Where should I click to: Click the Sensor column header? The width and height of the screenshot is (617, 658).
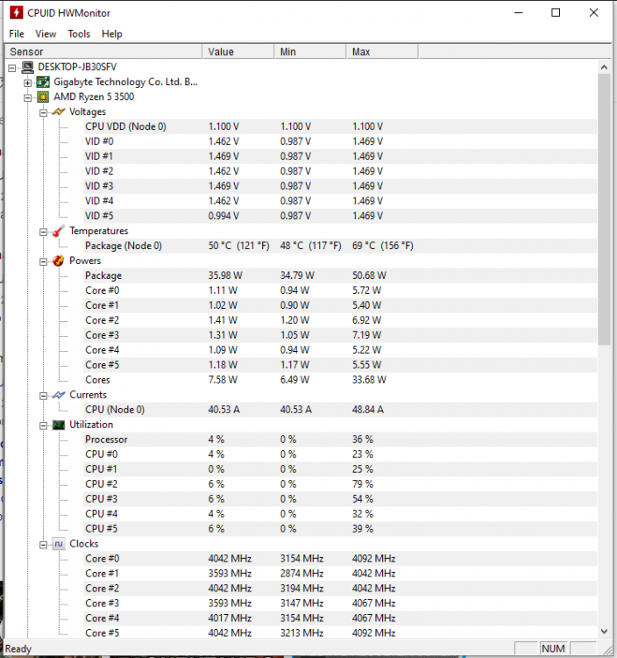pyautogui.click(x=103, y=52)
